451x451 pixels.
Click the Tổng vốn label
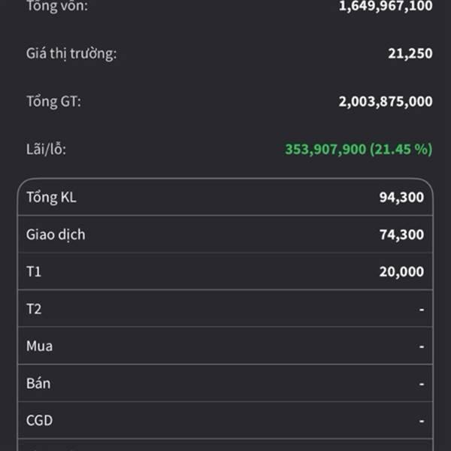click(56, 6)
